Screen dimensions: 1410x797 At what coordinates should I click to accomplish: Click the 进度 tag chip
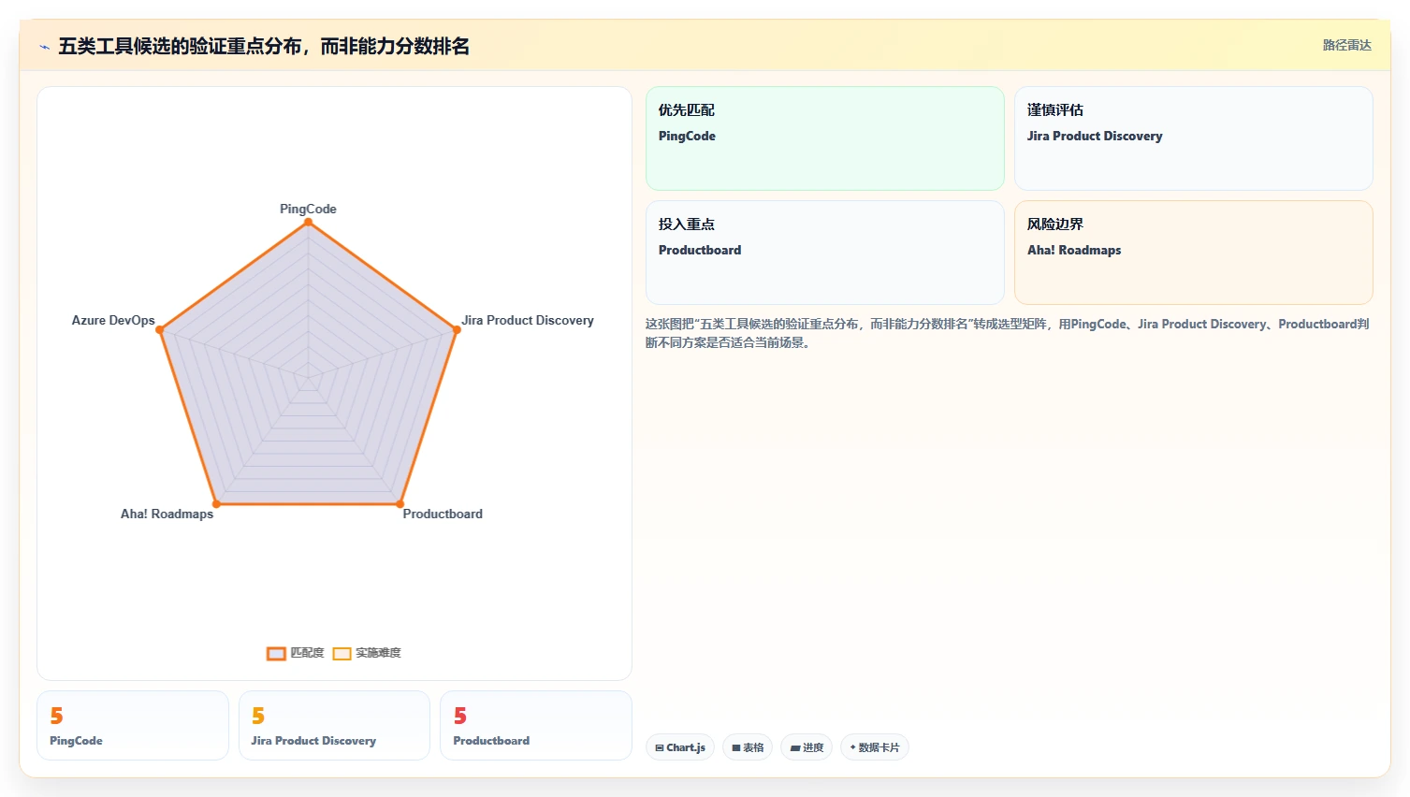807,747
